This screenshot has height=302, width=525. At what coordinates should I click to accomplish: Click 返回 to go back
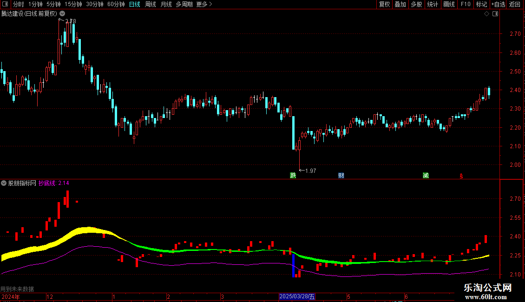[x=515, y=4]
